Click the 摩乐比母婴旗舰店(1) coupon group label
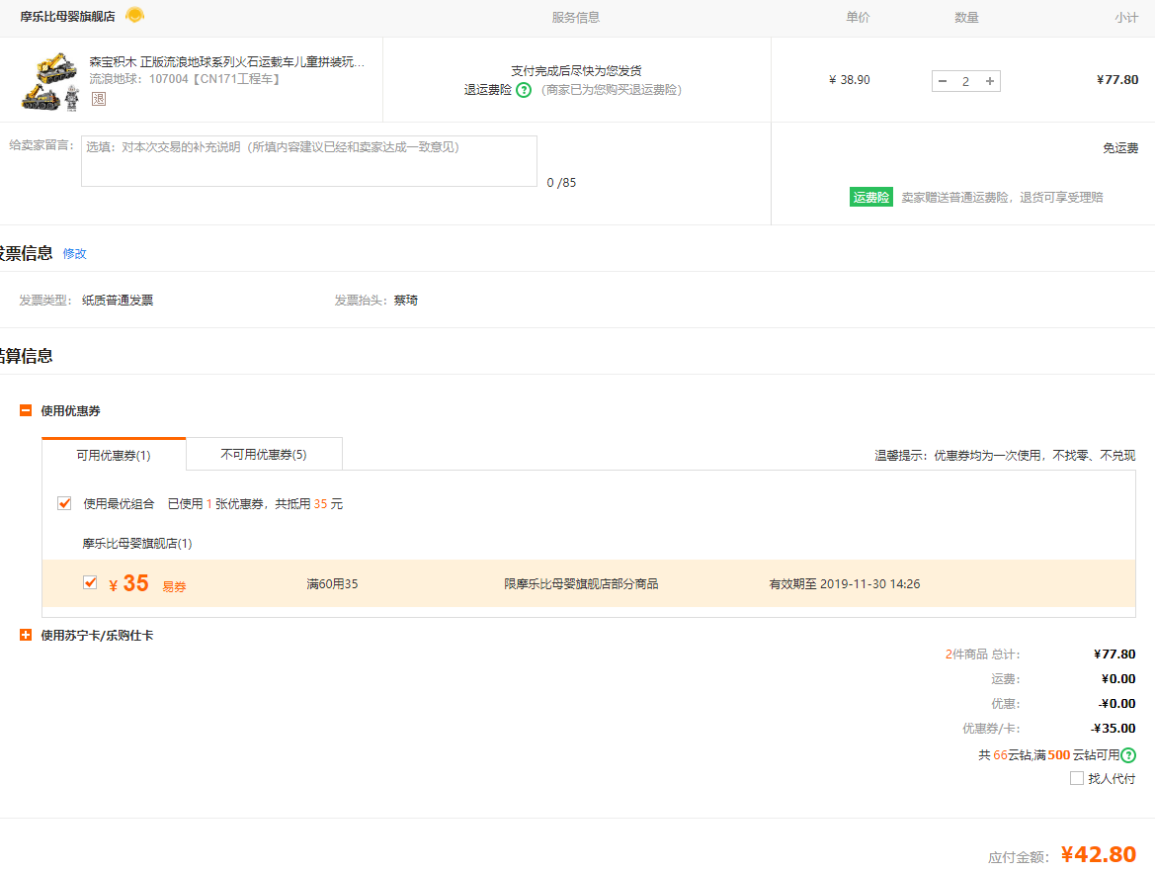1155x873 pixels. [x=137, y=544]
